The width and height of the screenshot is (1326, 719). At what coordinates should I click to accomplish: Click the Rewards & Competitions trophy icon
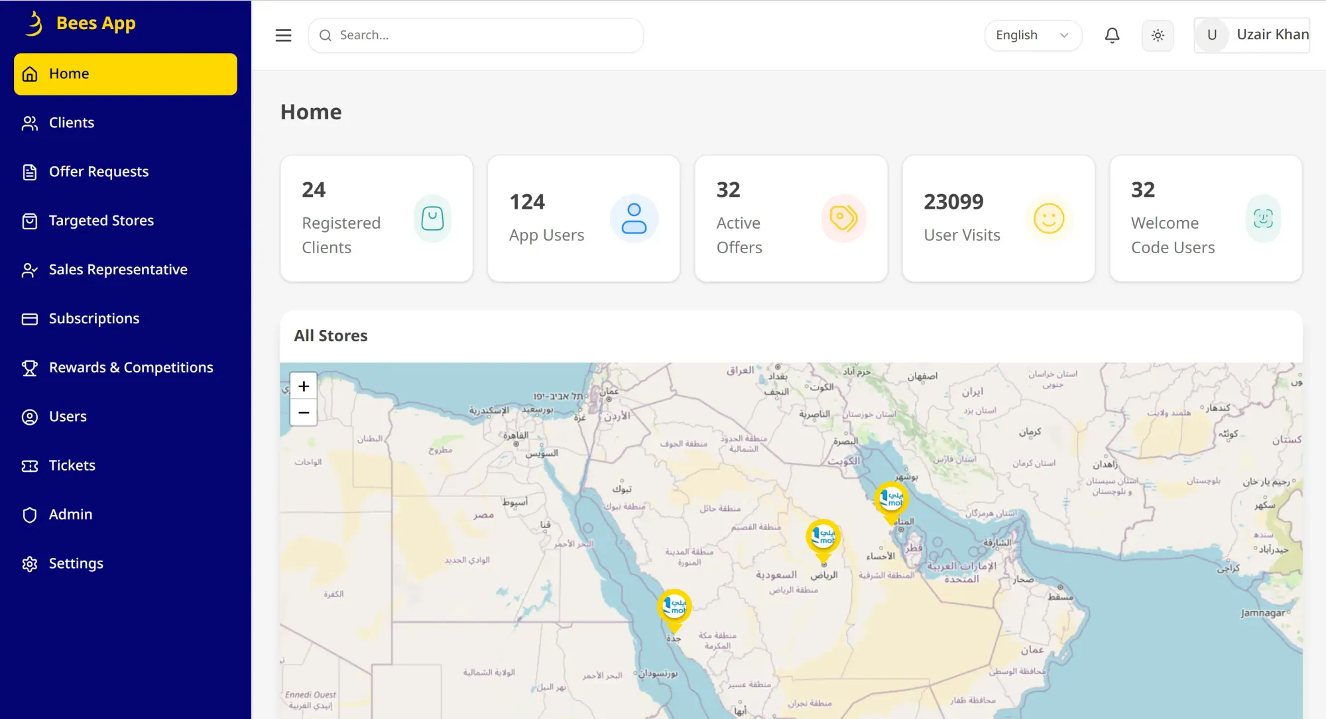click(x=30, y=368)
